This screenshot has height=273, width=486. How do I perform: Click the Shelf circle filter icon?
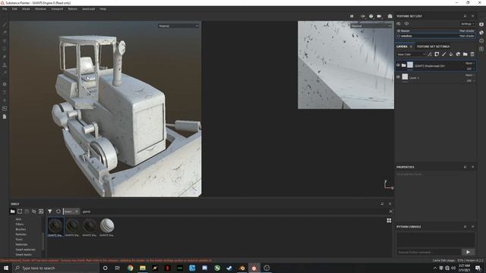[x=58, y=212]
